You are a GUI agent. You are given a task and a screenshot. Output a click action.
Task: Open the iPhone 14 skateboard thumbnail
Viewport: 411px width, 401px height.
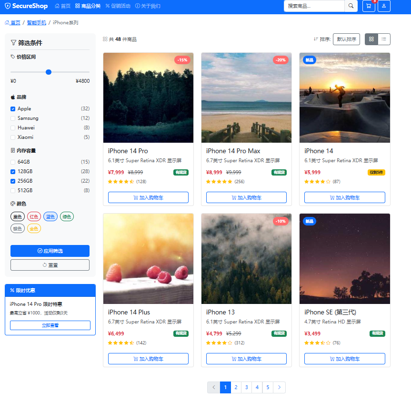pos(345,98)
